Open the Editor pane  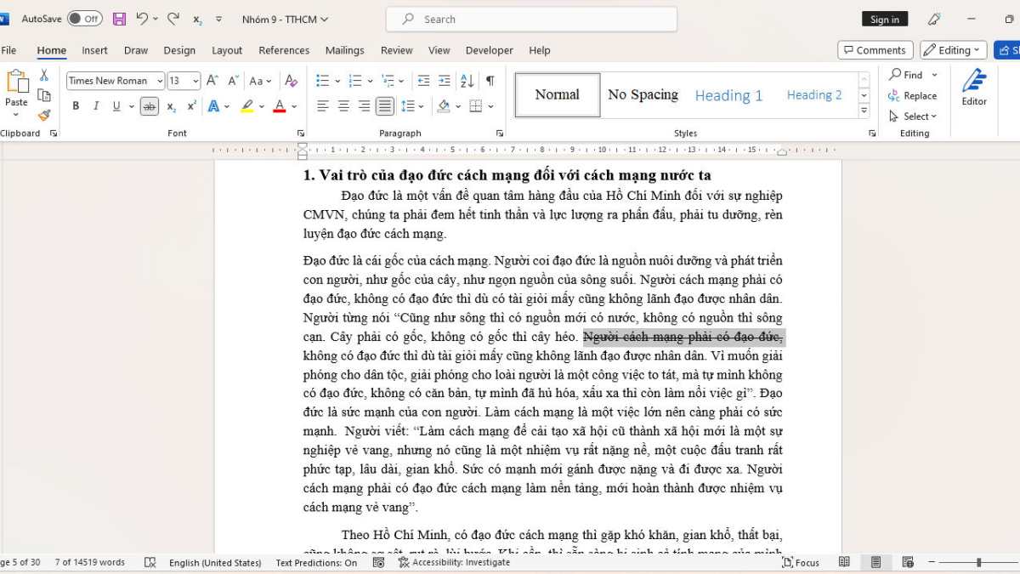(973, 89)
